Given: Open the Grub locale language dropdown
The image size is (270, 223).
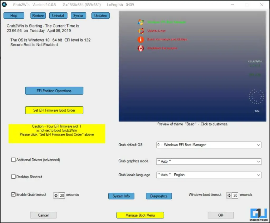Looking at the screenshot, I should (259, 175).
